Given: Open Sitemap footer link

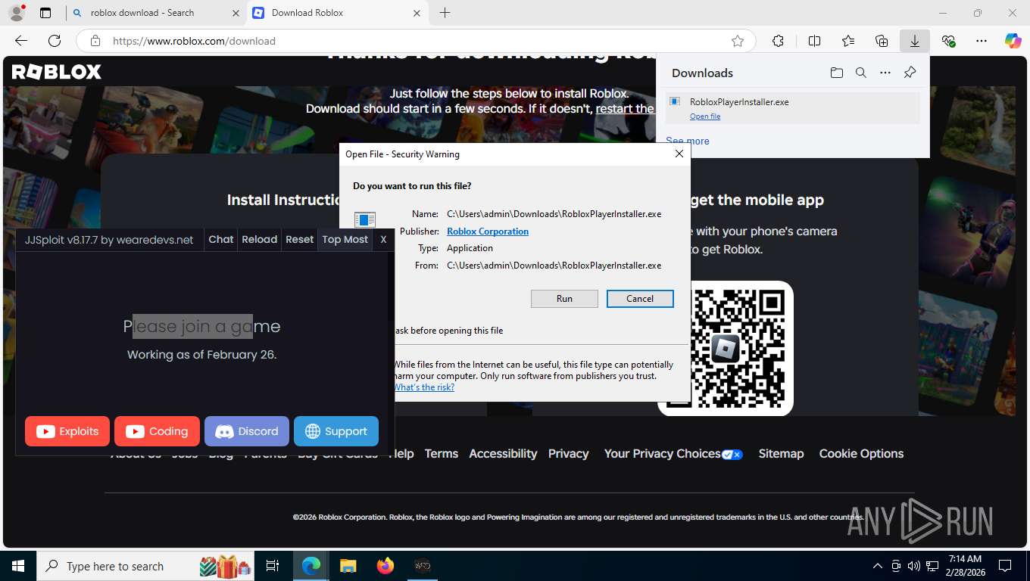Looking at the screenshot, I should click(x=781, y=454).
